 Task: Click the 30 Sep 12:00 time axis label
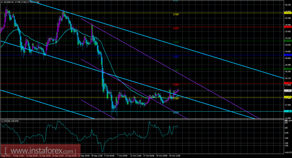[x=97, y=156]
